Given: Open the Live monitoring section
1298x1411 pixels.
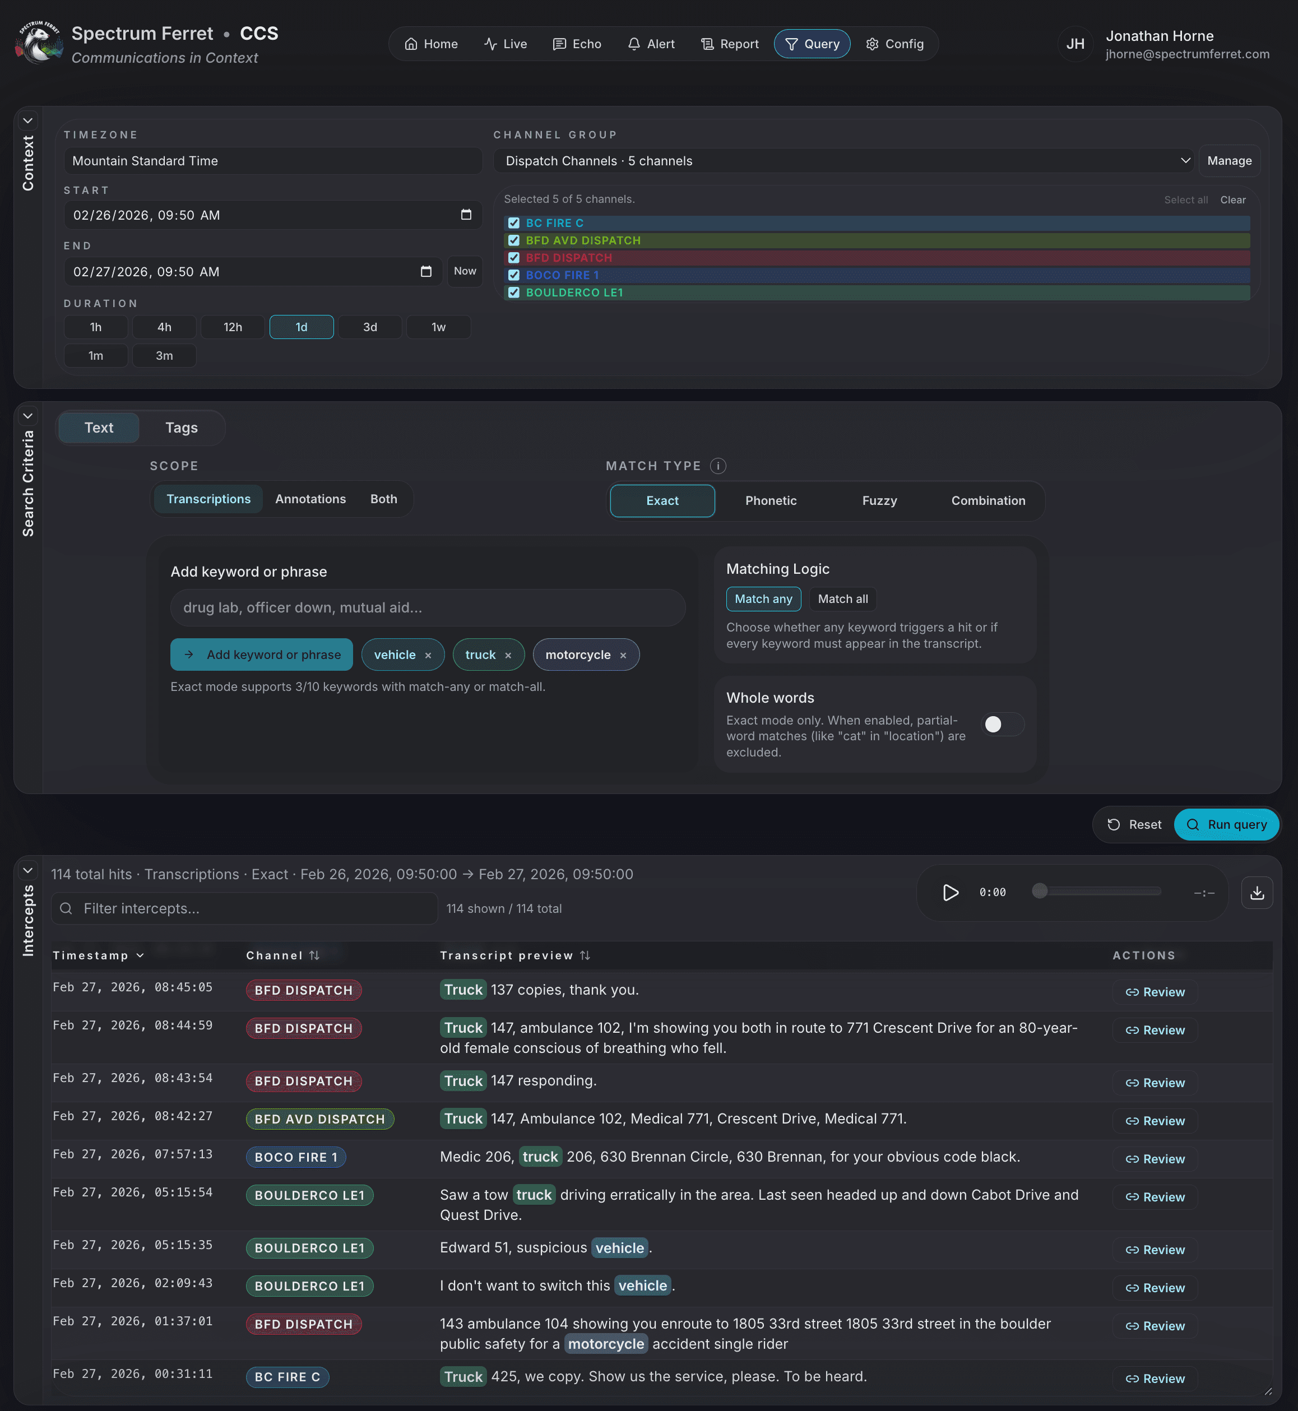Looking at the screenshot, I should [505, 44].
